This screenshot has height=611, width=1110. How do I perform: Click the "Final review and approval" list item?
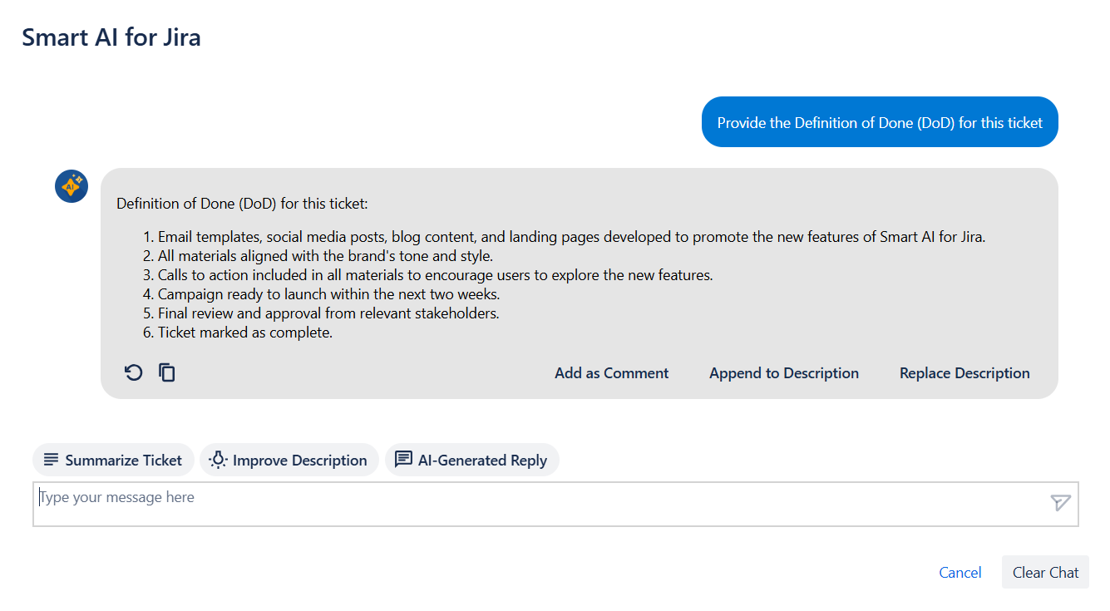(328, 313)
